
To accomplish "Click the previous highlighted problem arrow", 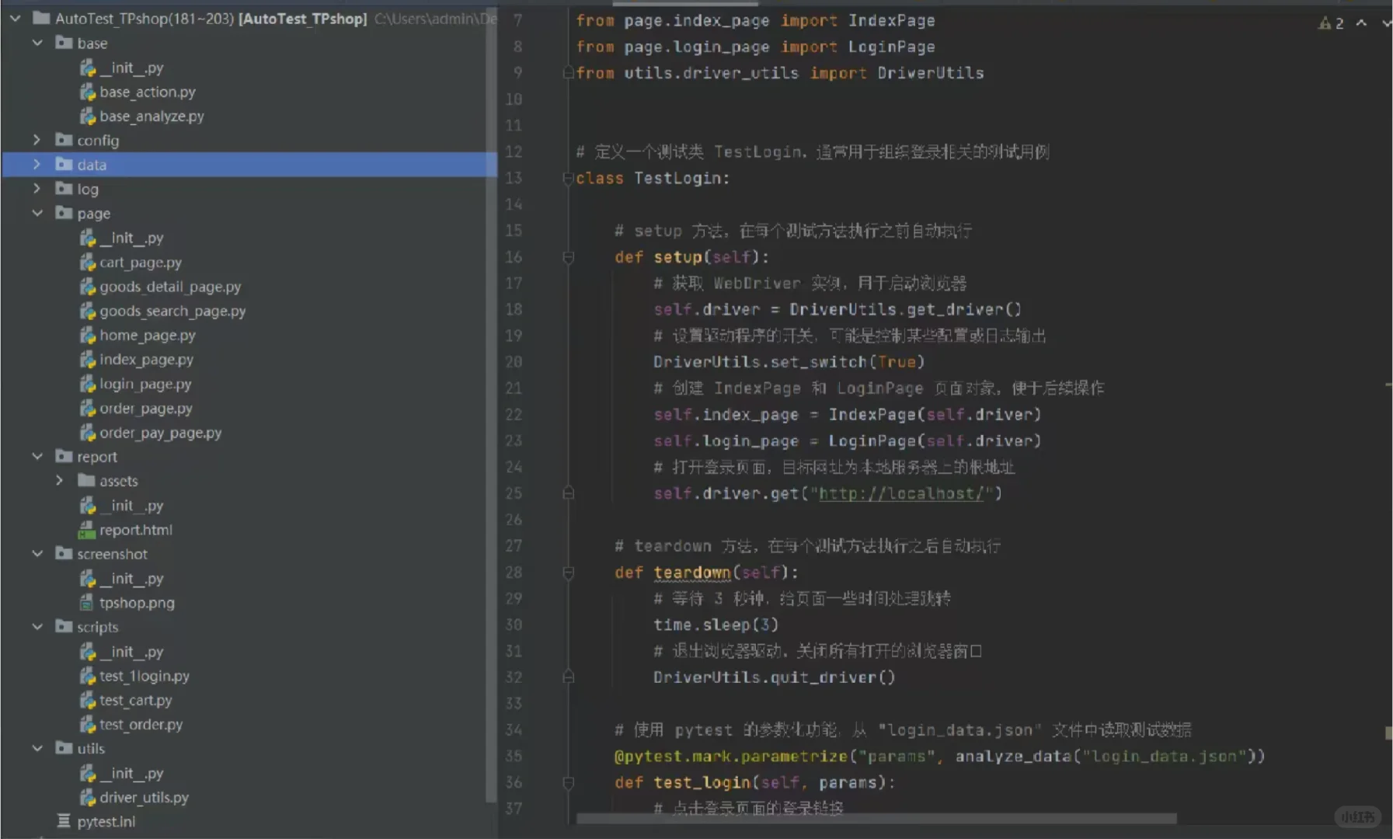I will [x=1361, y=23].
